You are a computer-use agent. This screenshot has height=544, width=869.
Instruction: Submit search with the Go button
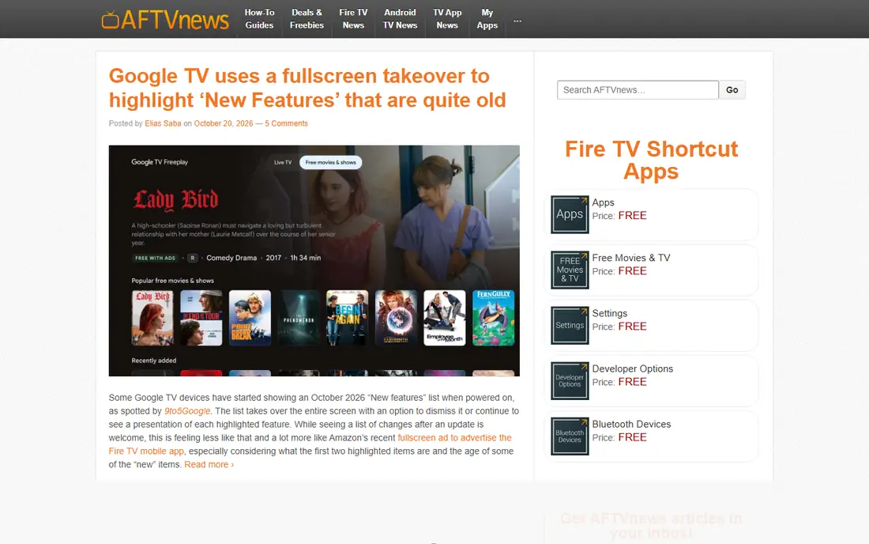732,90
